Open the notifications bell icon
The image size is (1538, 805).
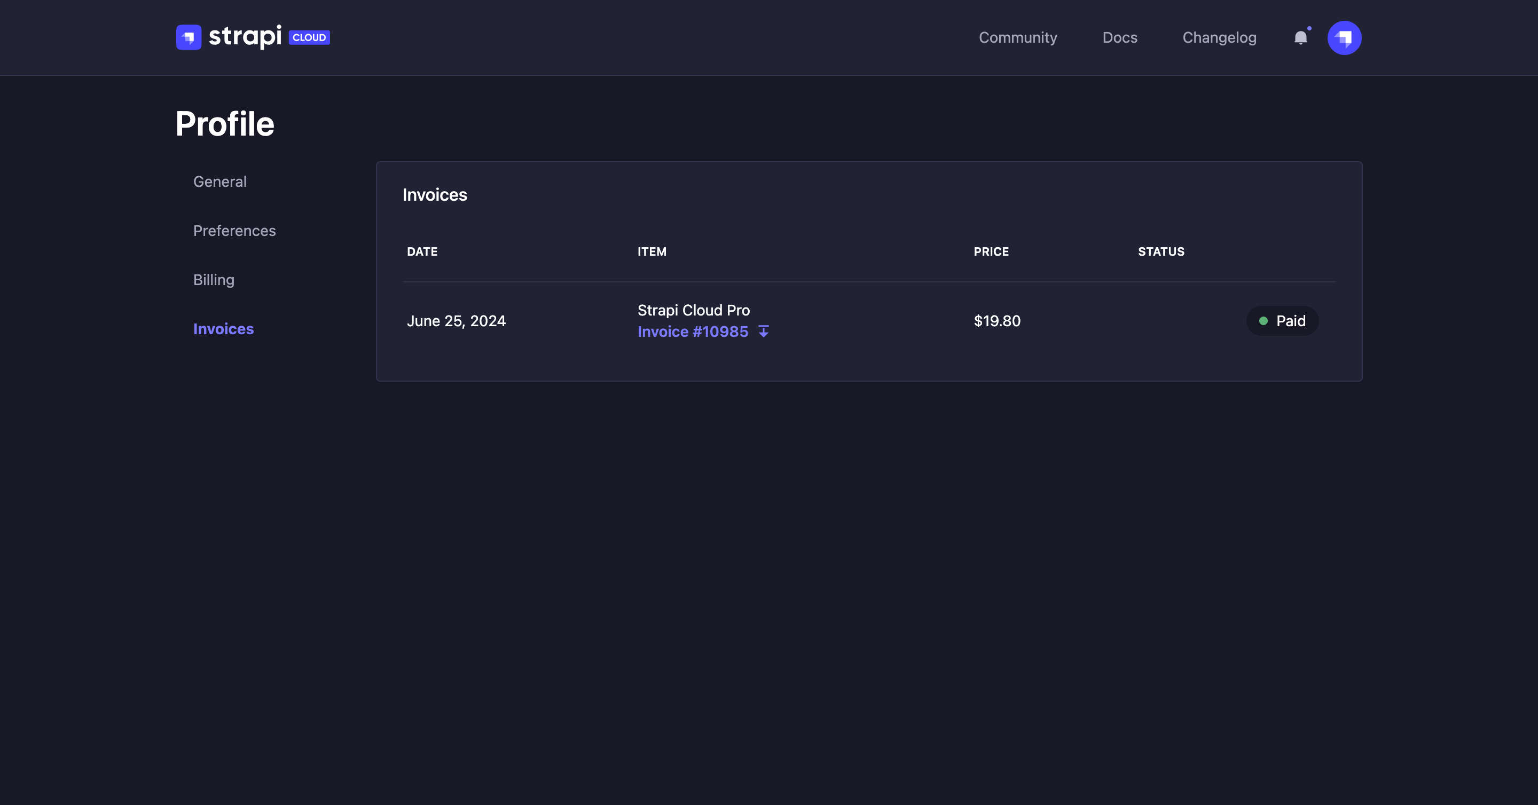point(1300,37)
